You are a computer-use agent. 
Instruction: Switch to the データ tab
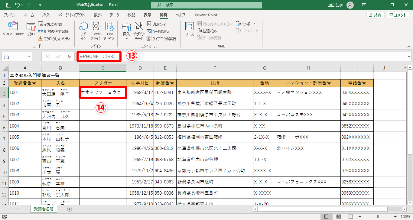point(114,15)
